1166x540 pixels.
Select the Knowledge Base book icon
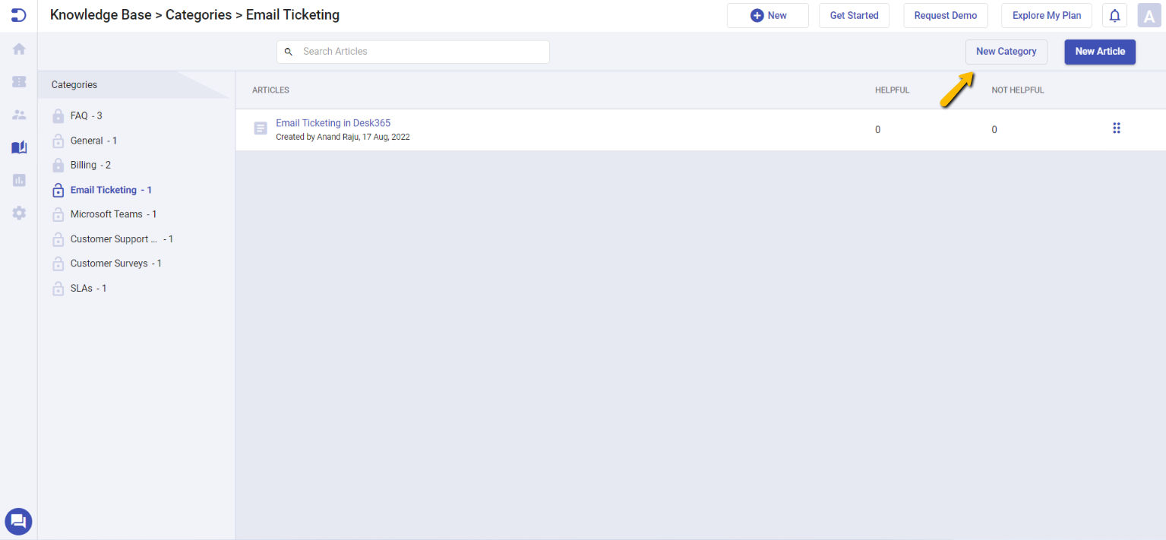17,147
